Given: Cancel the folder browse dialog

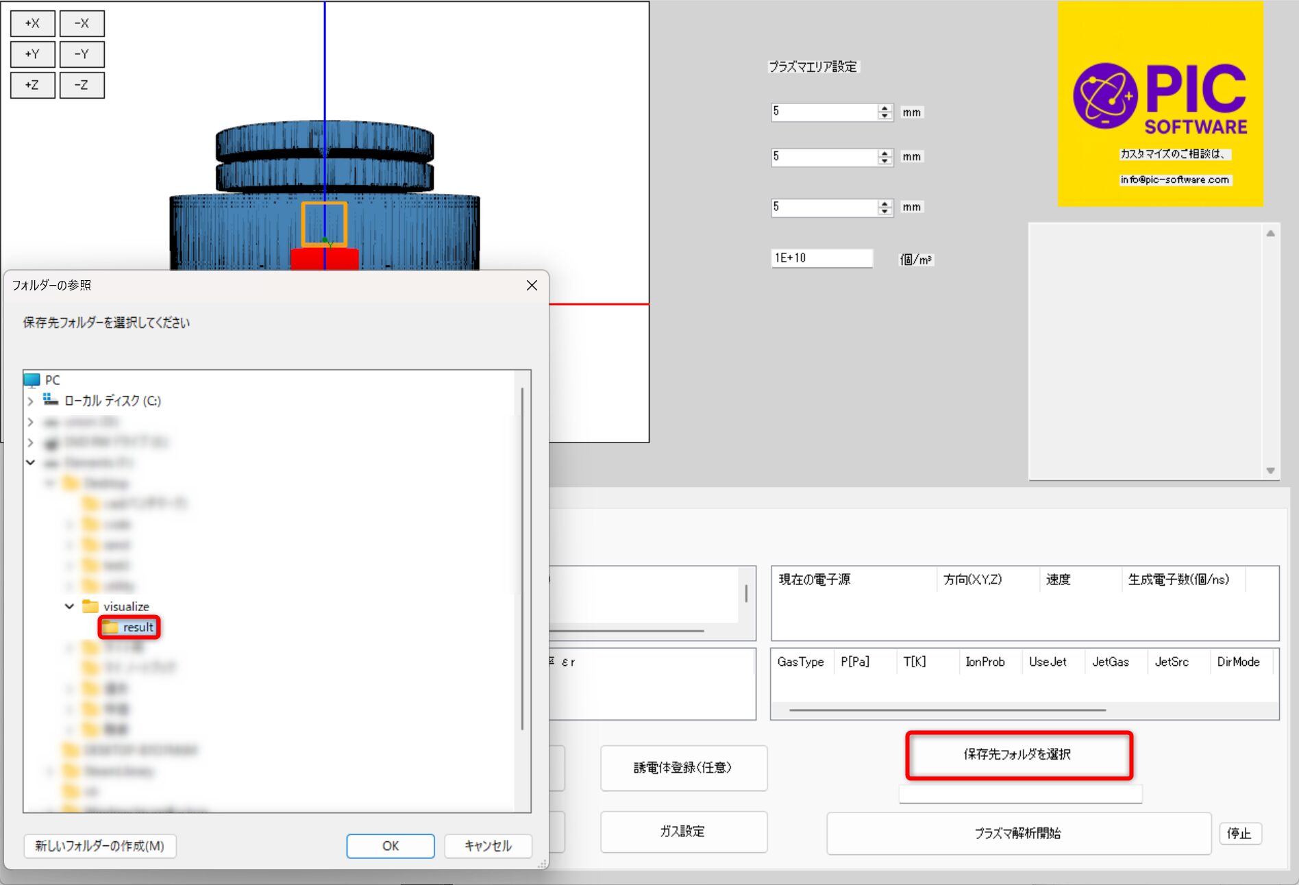Looking at the screenshot, I should (488, 846).
